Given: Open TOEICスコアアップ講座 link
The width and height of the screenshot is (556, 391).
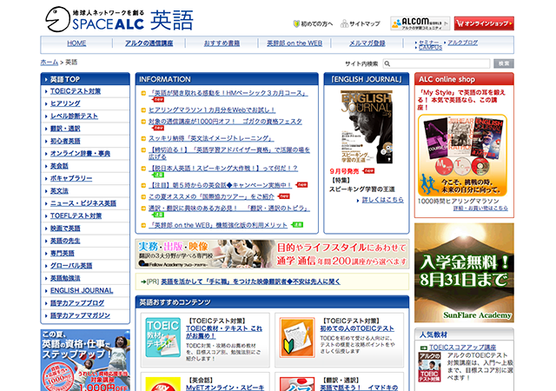Looking at the screenshot, I should tap(462, 348).
